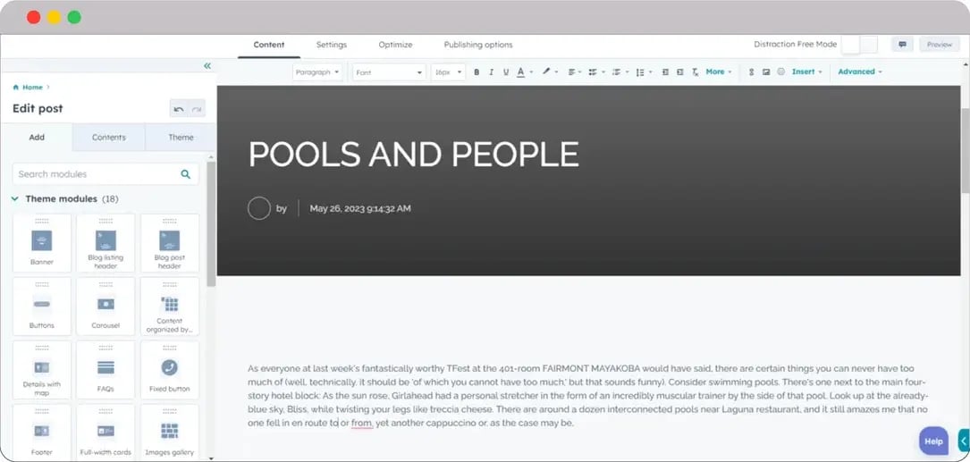Open alignment options dropdown arrow
970x462 pixels.
point(579,72)
